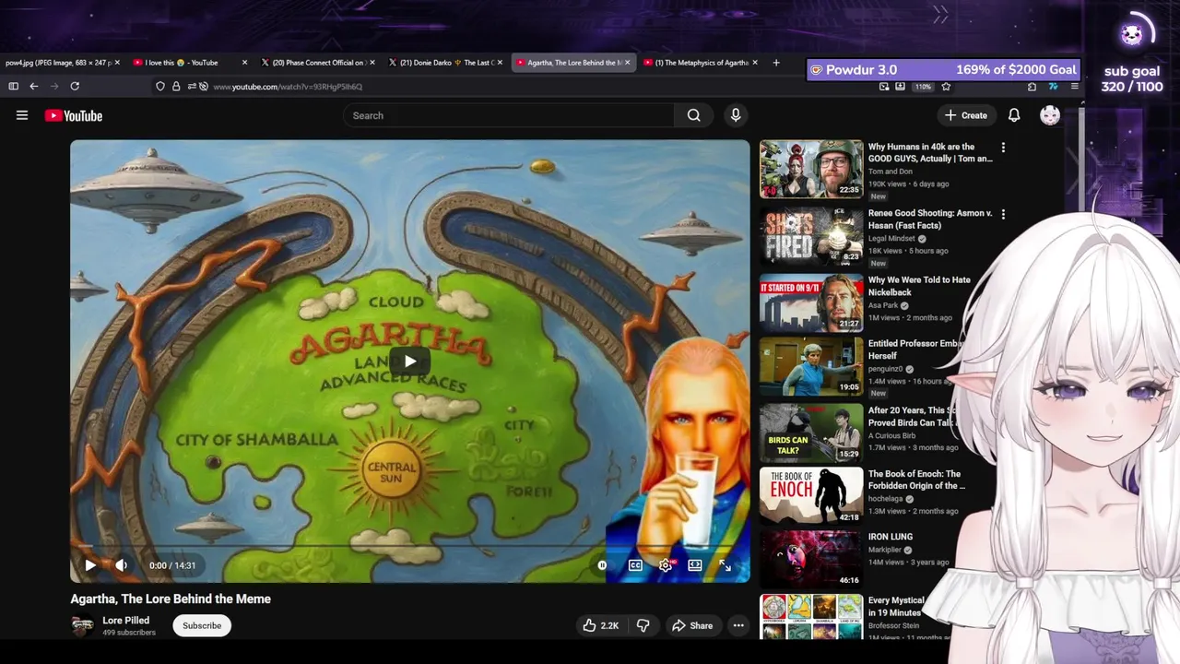Open the Lore Pilled channel name link
Viewport: 1180px width, 664px height.
point(125,621)
